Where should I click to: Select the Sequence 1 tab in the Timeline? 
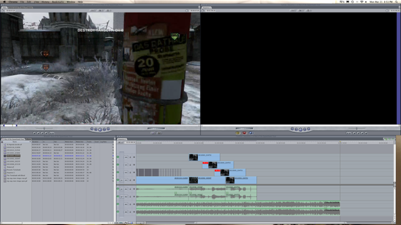tap(122, 139)
